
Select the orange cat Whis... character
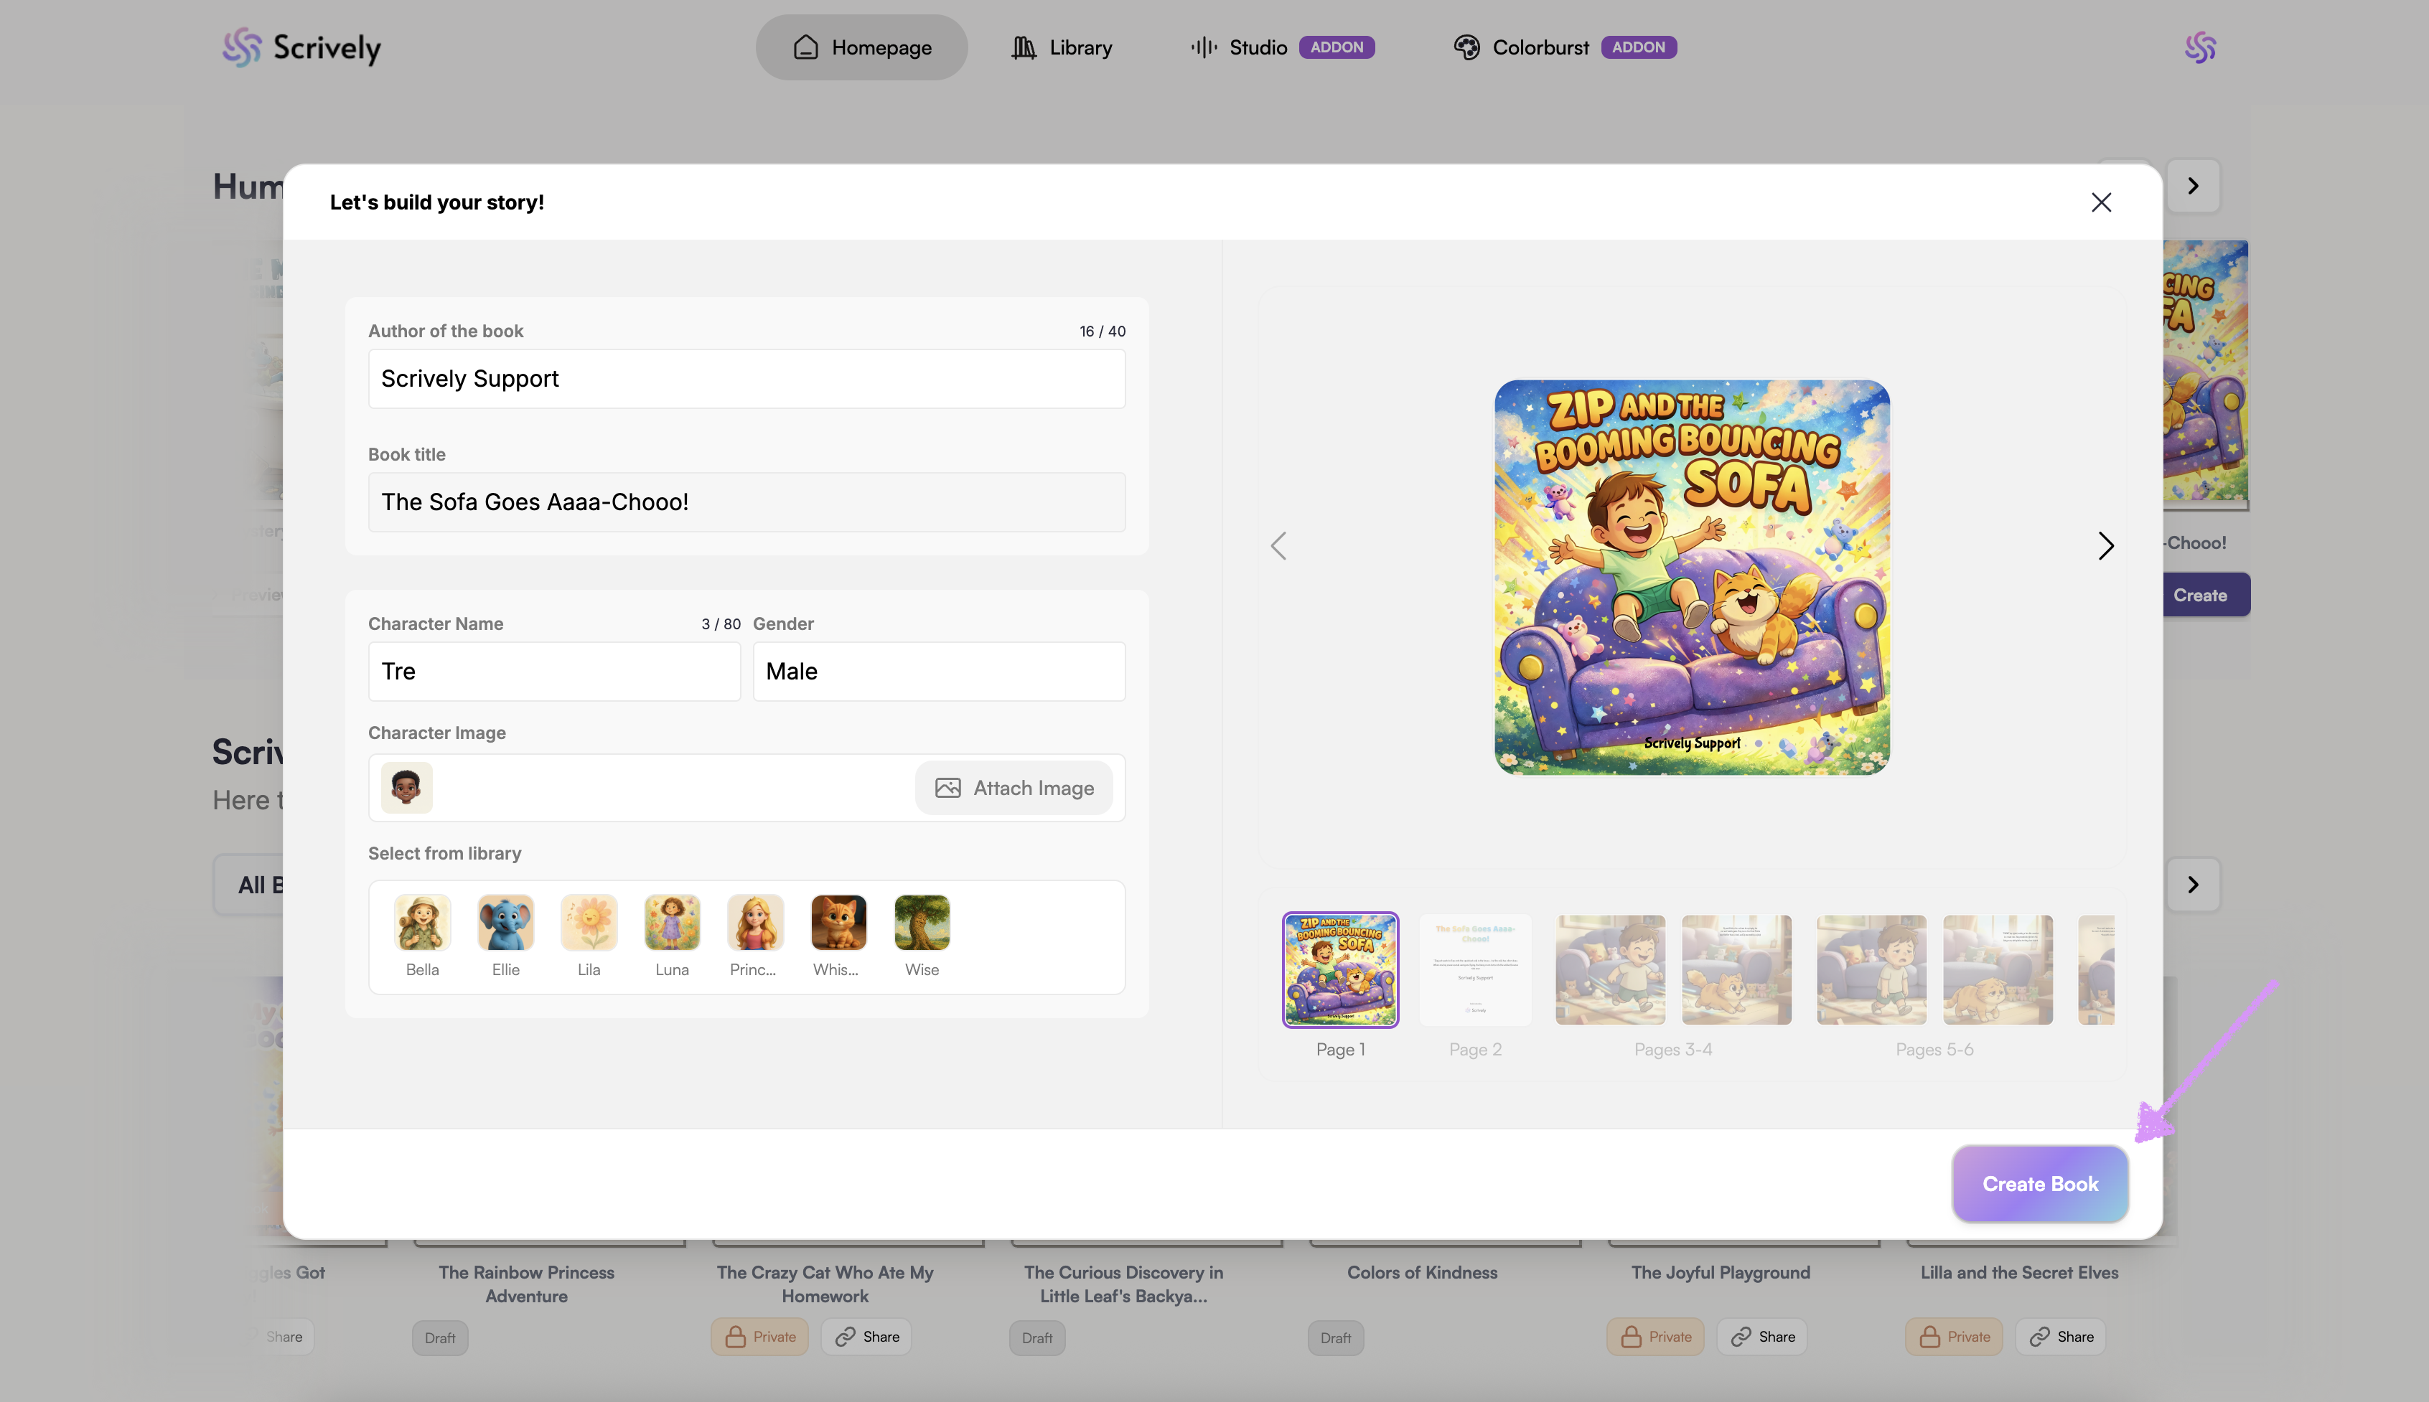(x=838, y=923)
